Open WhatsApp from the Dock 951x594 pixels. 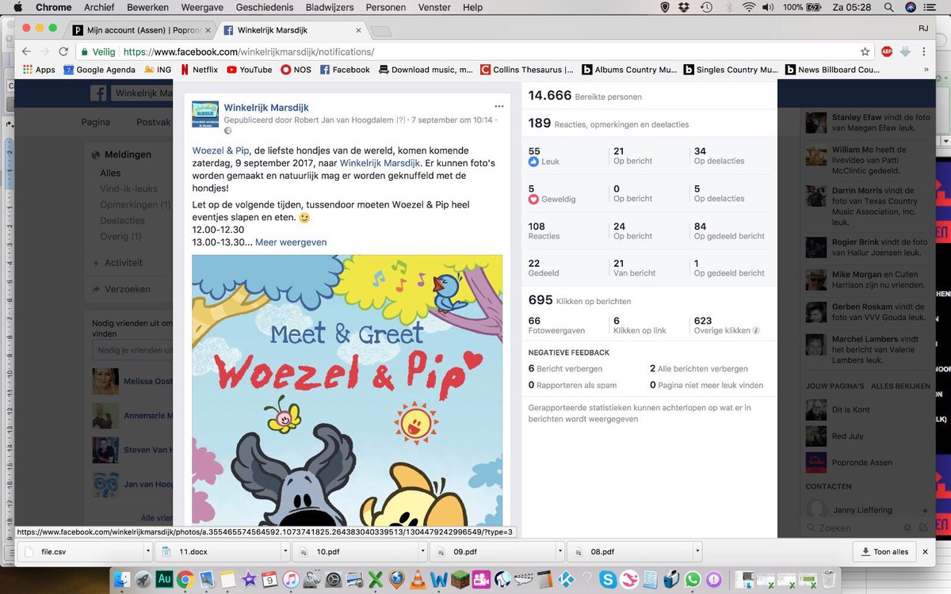(x=693, y=580)
